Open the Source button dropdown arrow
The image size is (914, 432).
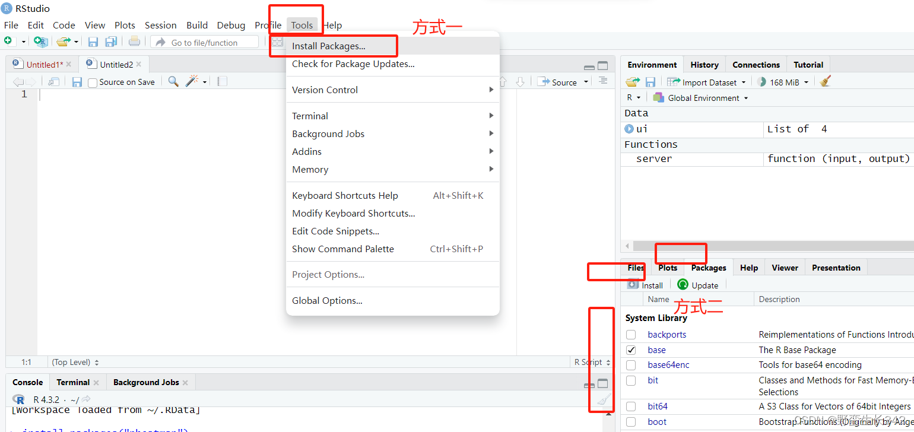pyautogui.click(x=586, y=82)
